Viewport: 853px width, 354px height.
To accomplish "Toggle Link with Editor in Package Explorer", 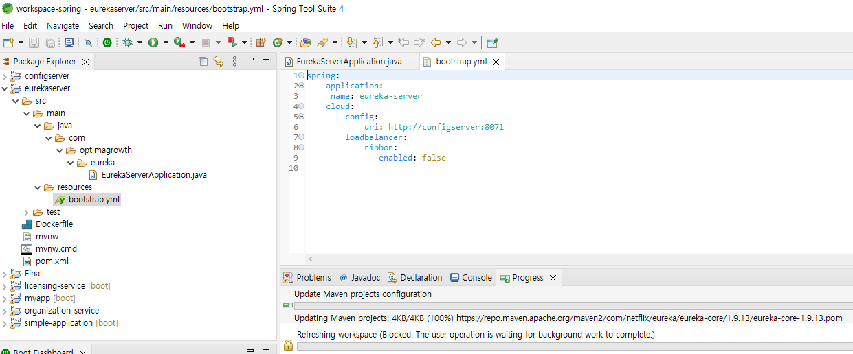I will click(x=219, y=62).
